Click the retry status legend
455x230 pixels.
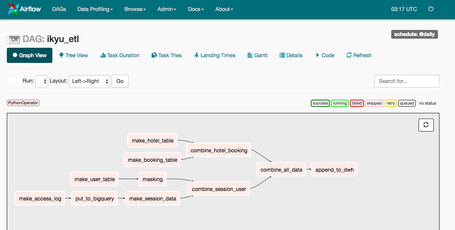pyautogui.click(x=391, y=103)
